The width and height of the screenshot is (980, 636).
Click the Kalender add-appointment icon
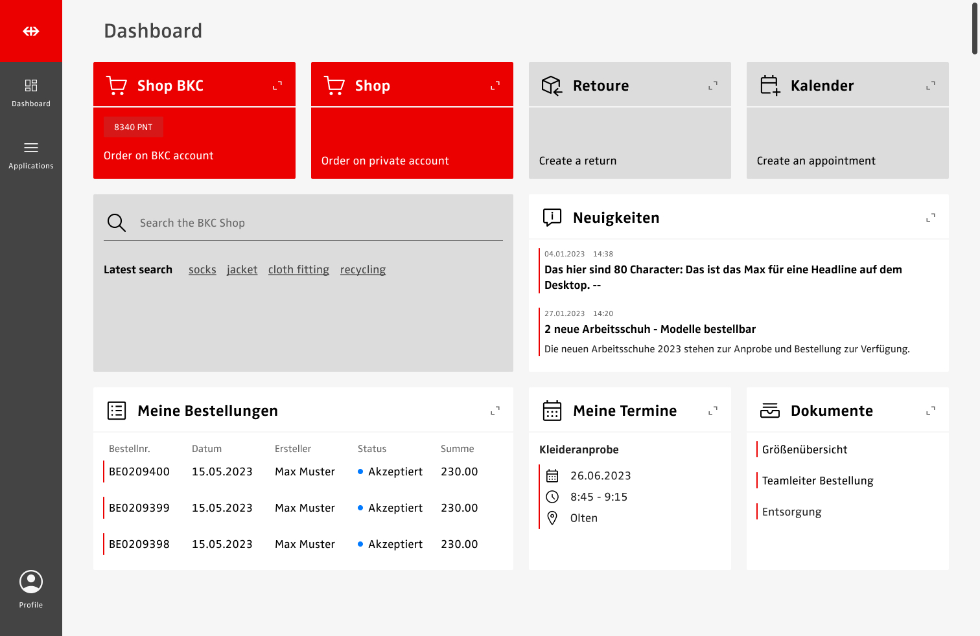(x=769, y=85)
